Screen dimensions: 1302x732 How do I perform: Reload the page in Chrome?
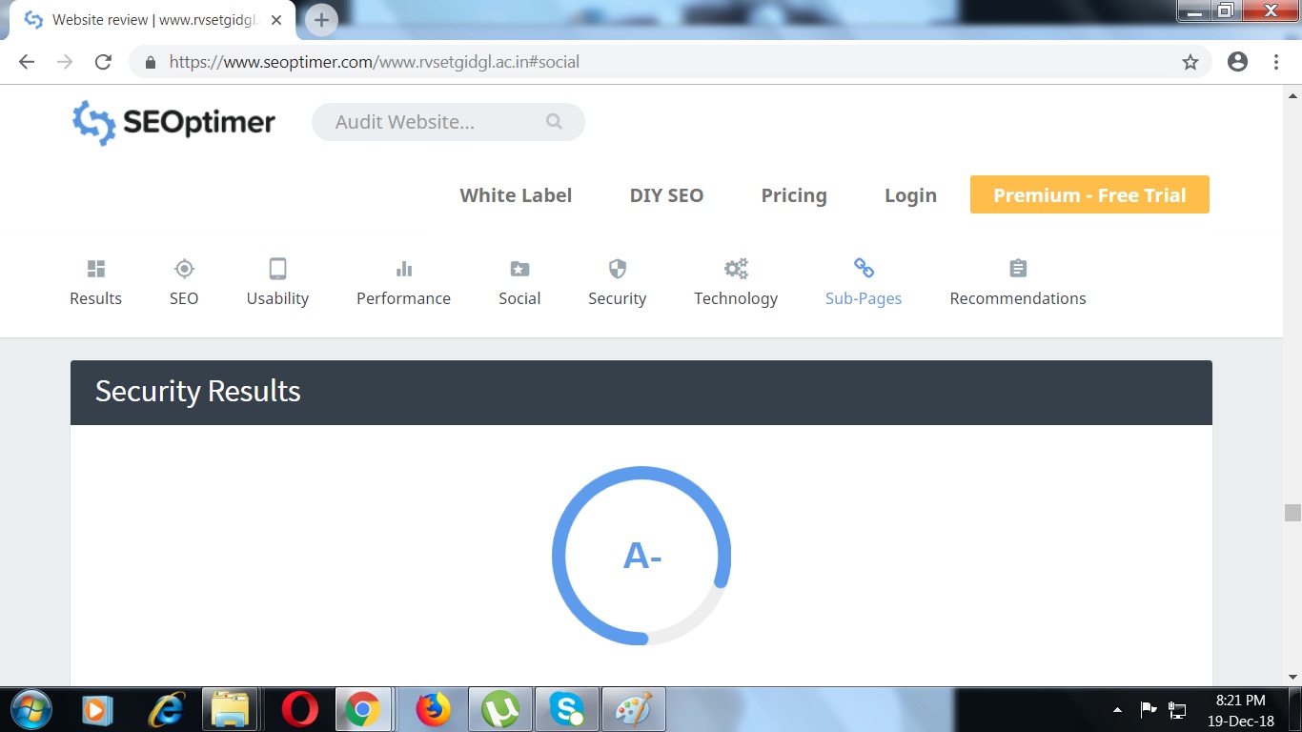[x=103, y=62]
